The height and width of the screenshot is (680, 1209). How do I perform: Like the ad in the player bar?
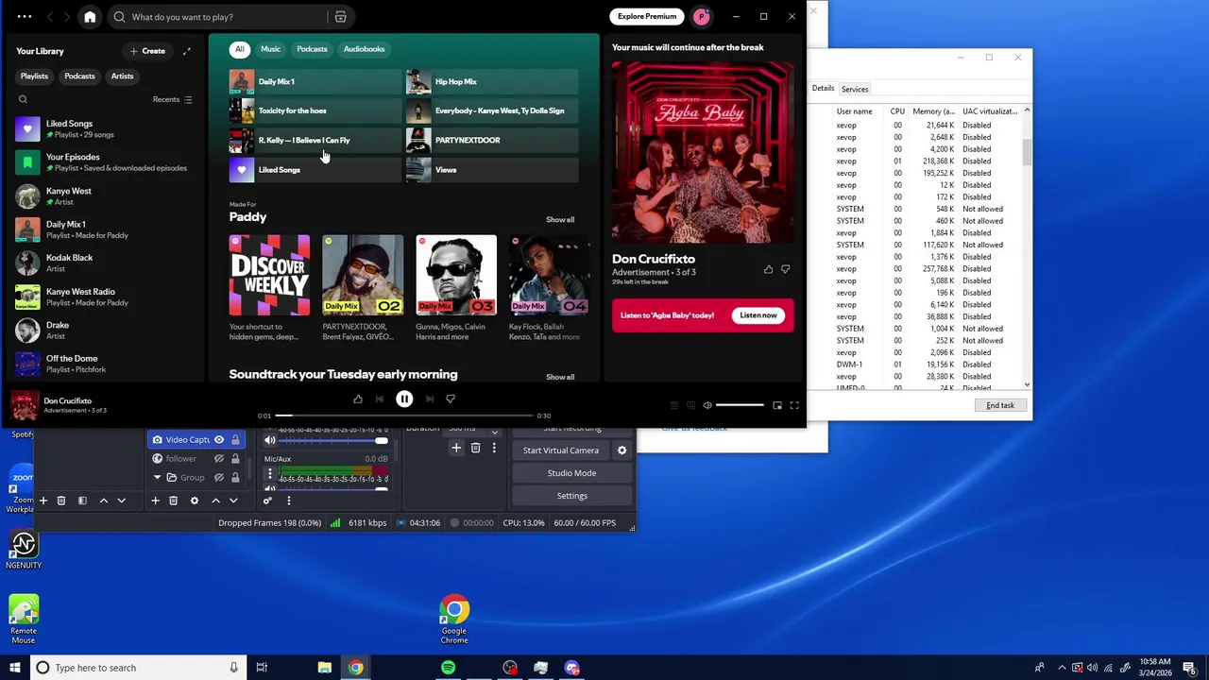pyautogui.click(x=358, y=399)
